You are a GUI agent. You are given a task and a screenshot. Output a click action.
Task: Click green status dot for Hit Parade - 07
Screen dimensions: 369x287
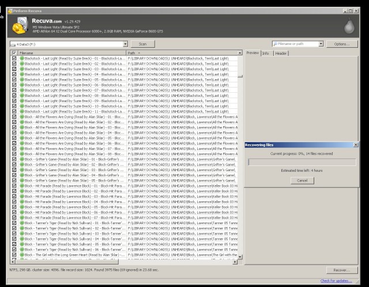click(22, 218)
